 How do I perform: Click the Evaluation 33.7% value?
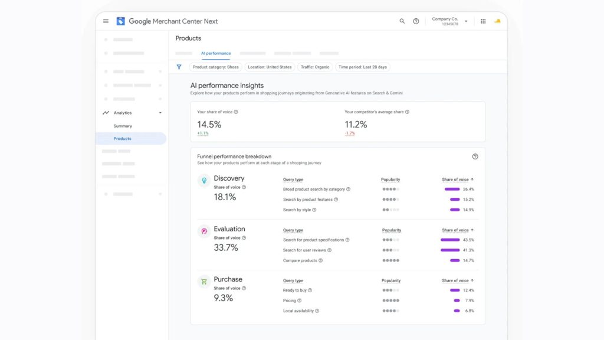pos(226,247)
